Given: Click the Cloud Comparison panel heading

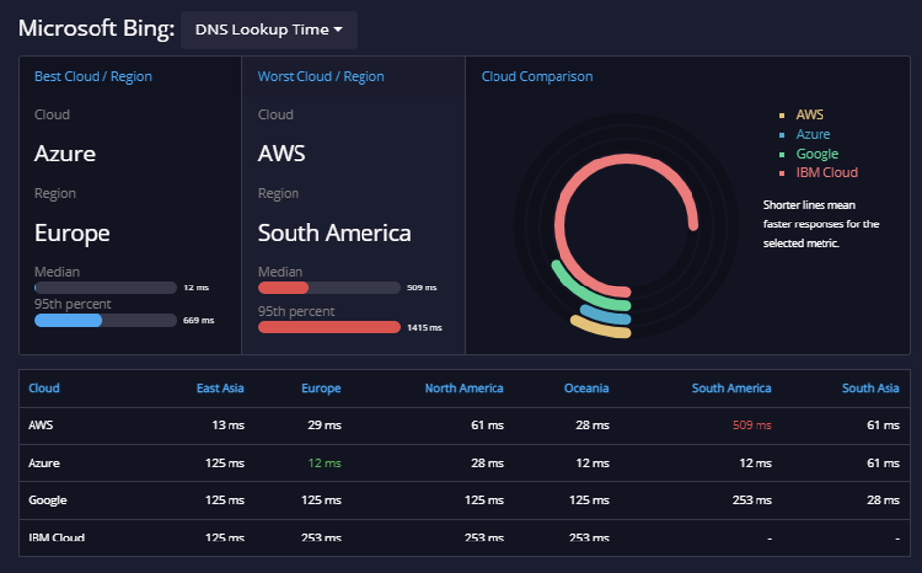Looking at the screenshot, I should click(537, 77).
